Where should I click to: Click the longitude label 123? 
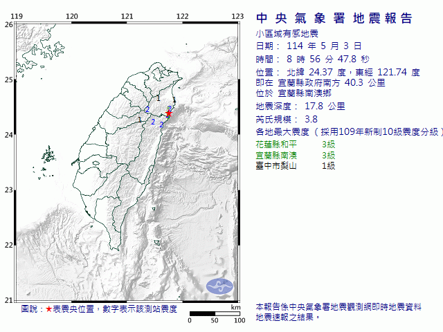point(237,16)
